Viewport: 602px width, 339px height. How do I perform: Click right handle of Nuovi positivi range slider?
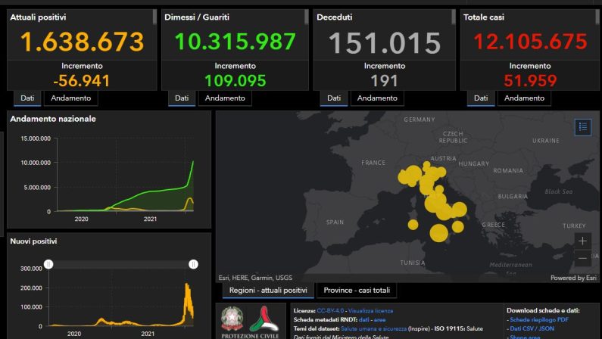point(194,264)
